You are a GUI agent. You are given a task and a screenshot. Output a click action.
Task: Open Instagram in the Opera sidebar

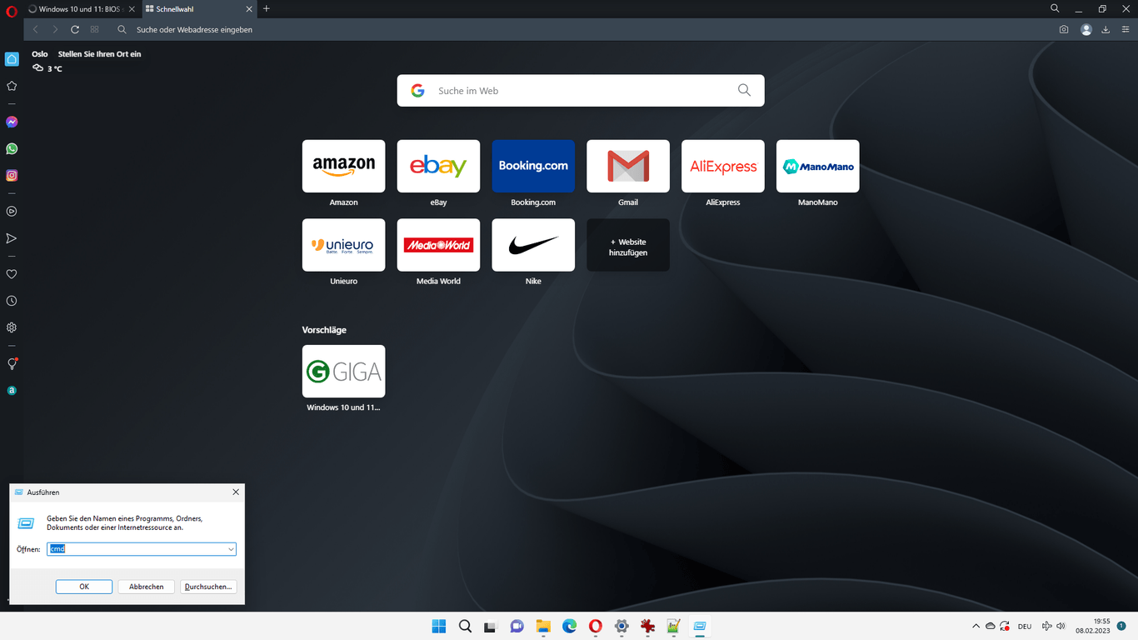click(x=12, y=176)
